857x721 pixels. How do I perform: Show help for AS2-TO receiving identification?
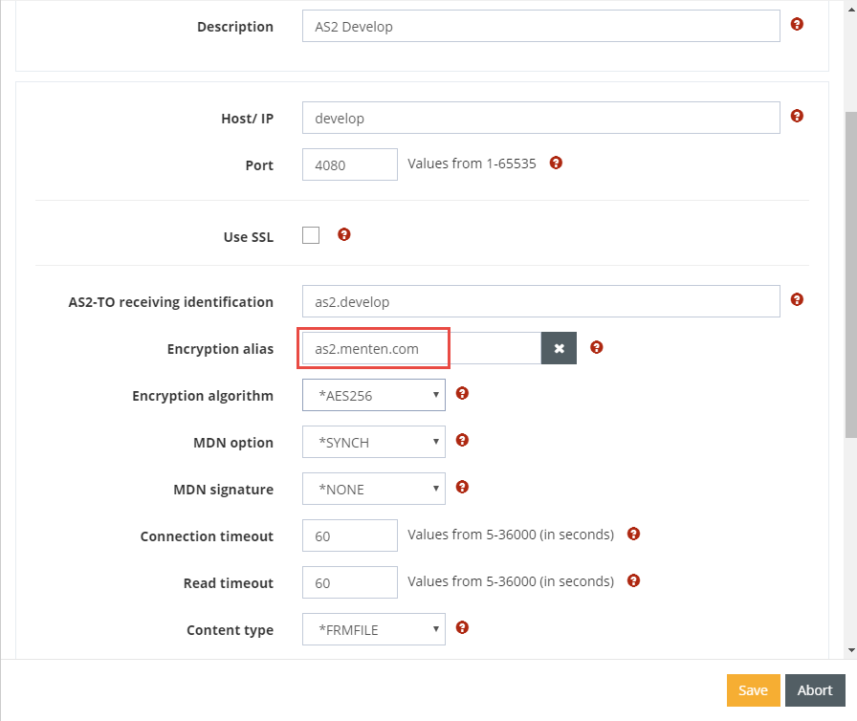[x=797, y=300]
